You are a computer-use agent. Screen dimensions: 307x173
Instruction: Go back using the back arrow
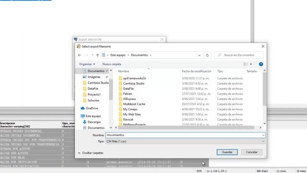[80, 55]
